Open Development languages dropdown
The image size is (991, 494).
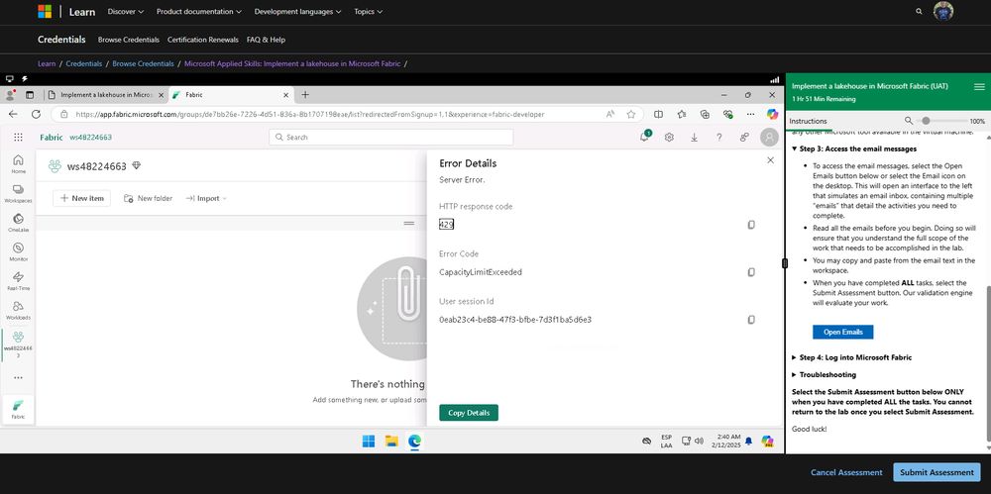pyautogui.click(x=297, y=11)
